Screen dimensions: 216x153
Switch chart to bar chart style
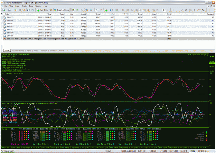click(73, 10)
